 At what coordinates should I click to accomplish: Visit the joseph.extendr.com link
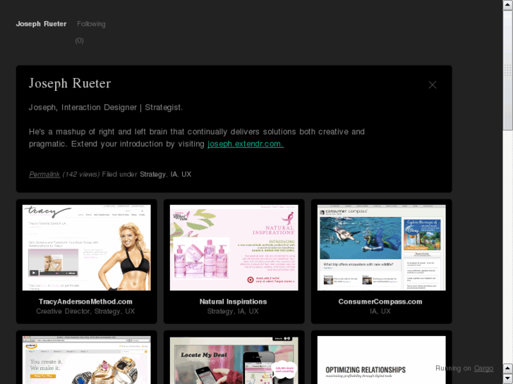(x=246, y=144)
